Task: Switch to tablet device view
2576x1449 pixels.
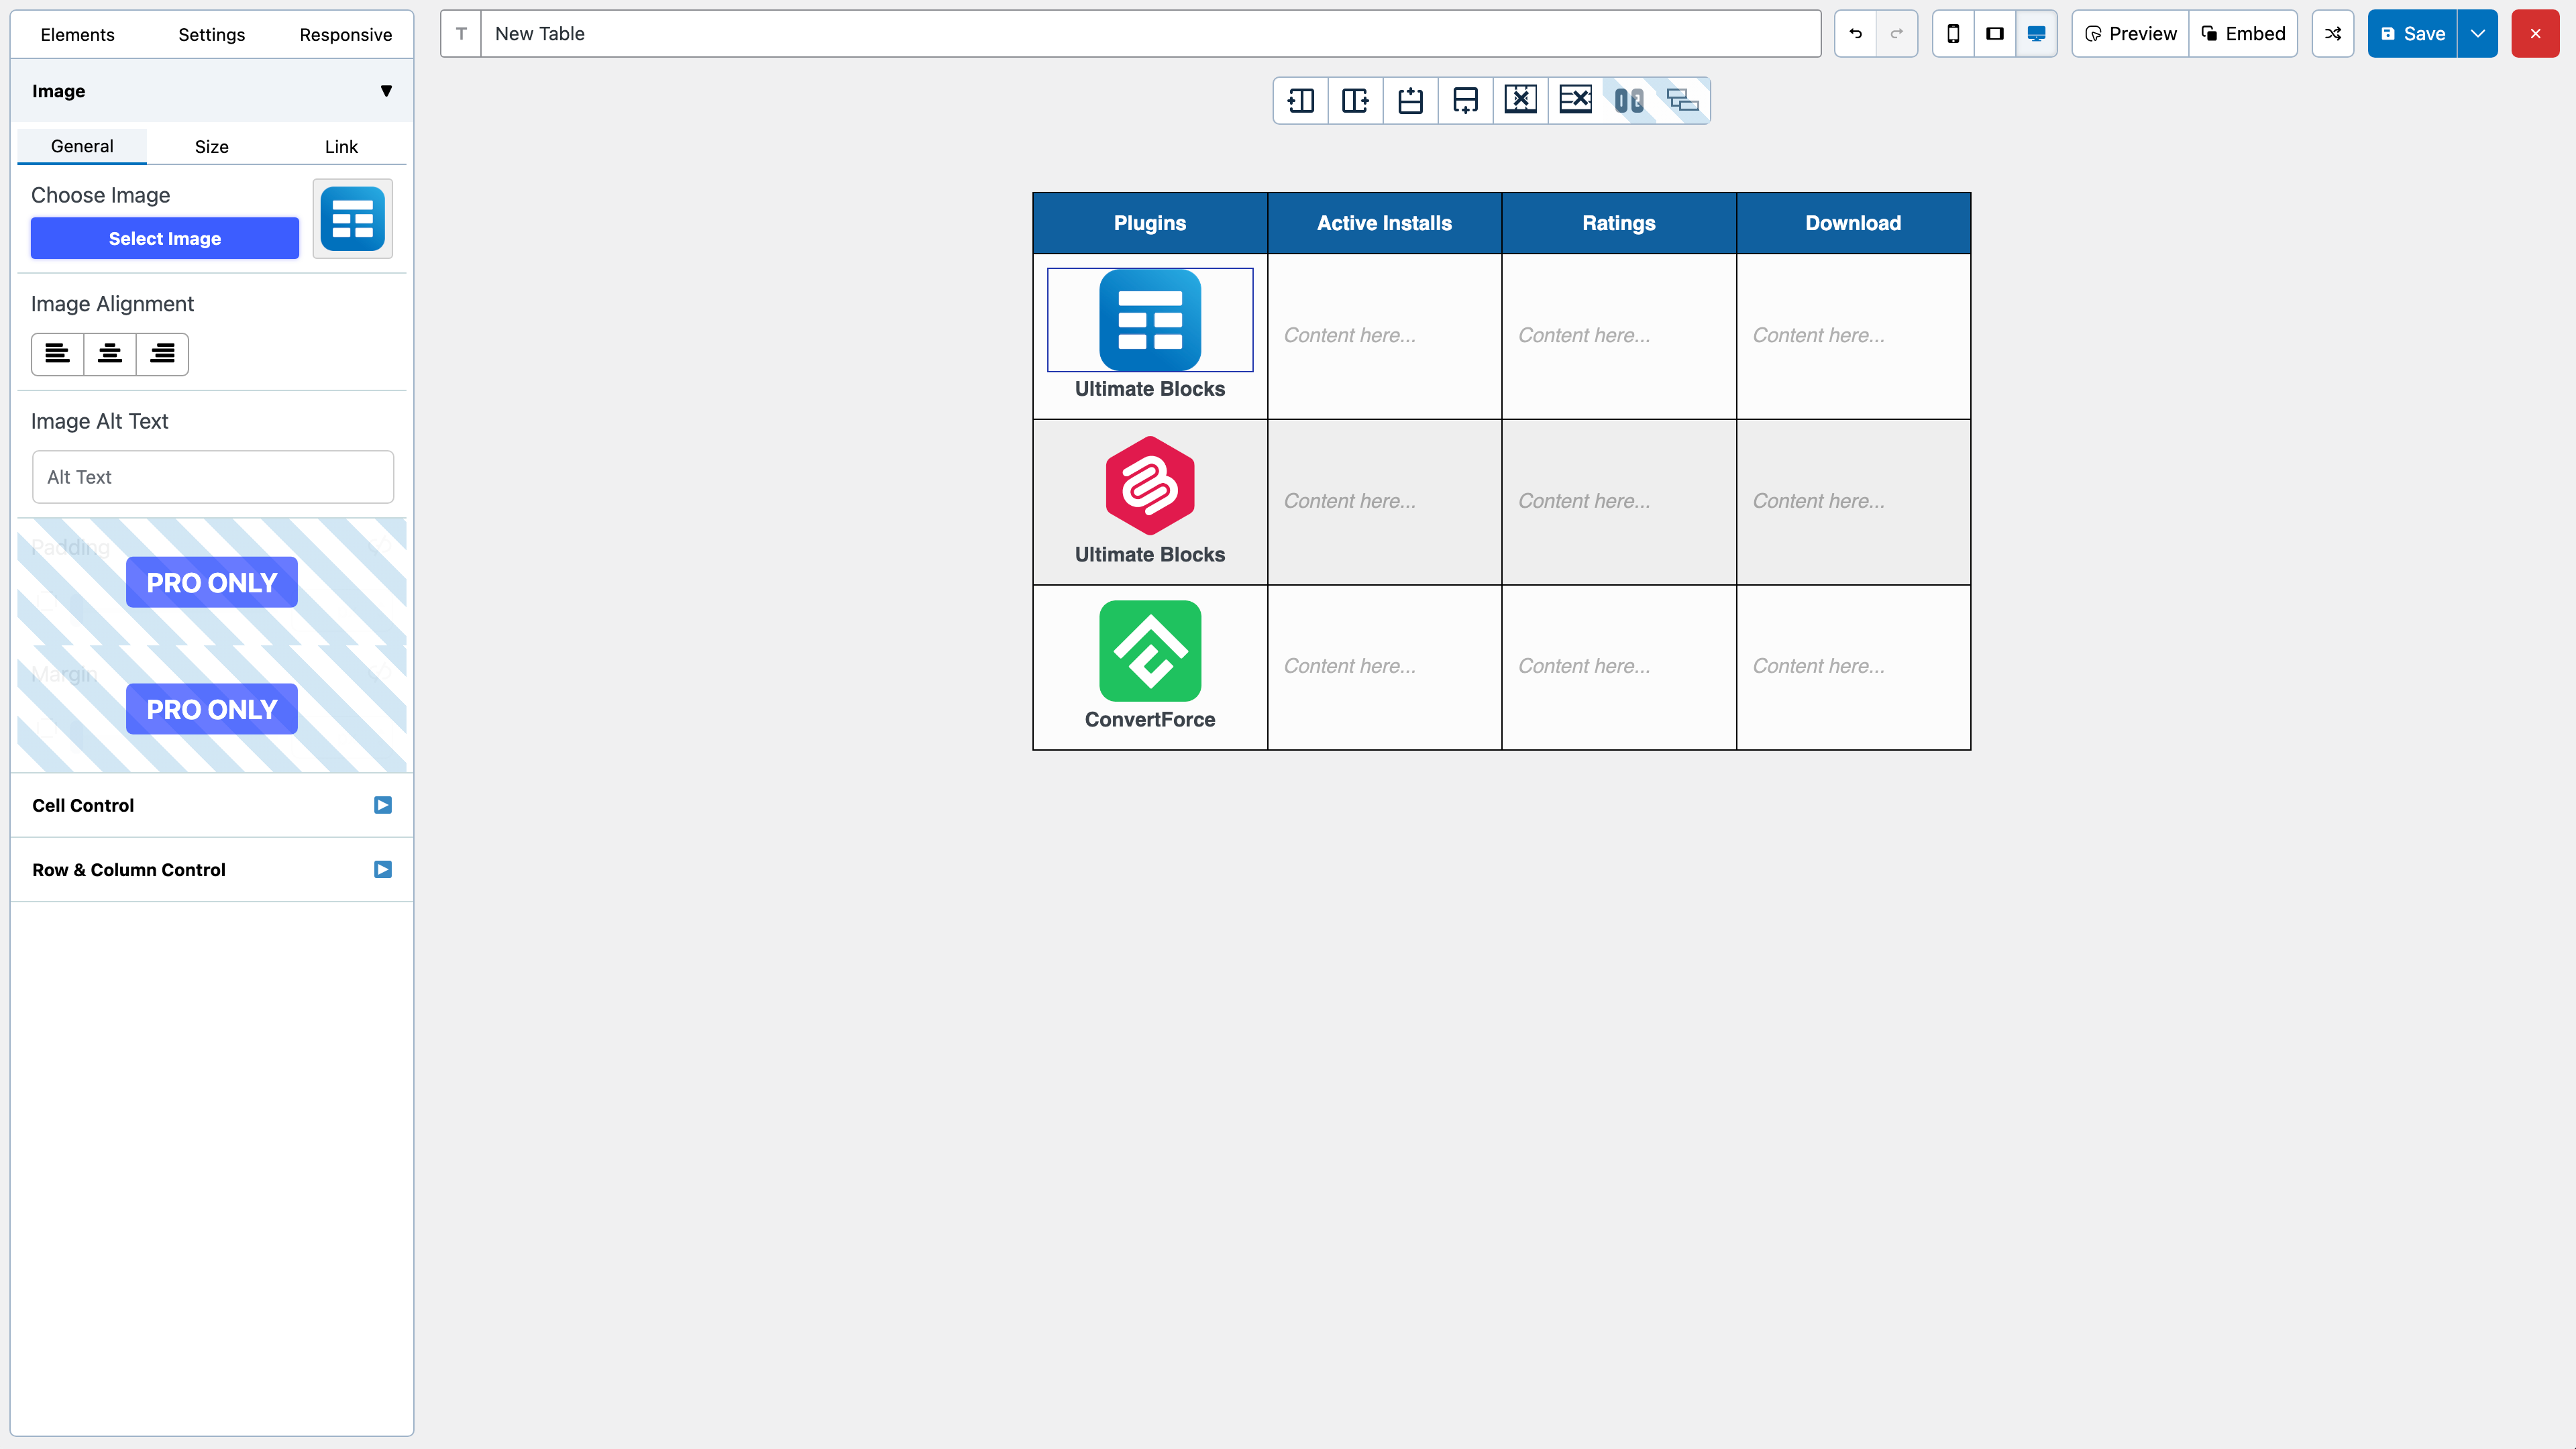Action: pos(1994,34)
